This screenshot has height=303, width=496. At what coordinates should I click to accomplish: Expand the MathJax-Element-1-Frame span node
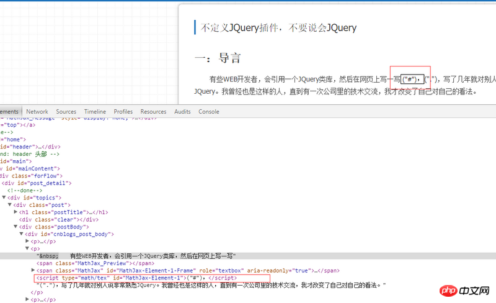(x=33, y=271)
